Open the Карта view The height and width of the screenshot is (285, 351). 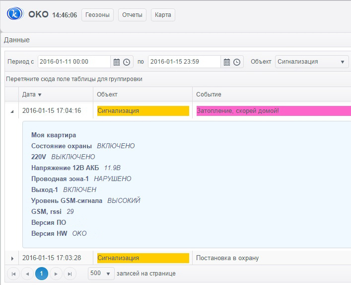pos(163,15)
